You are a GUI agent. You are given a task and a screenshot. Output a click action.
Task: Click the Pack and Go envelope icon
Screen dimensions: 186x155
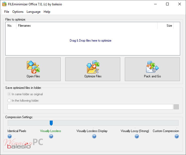[152, 67]
